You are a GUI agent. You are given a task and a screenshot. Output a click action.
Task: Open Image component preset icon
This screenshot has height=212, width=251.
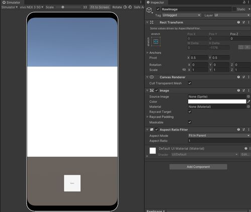pyautogui.click(x=243, y=90)
